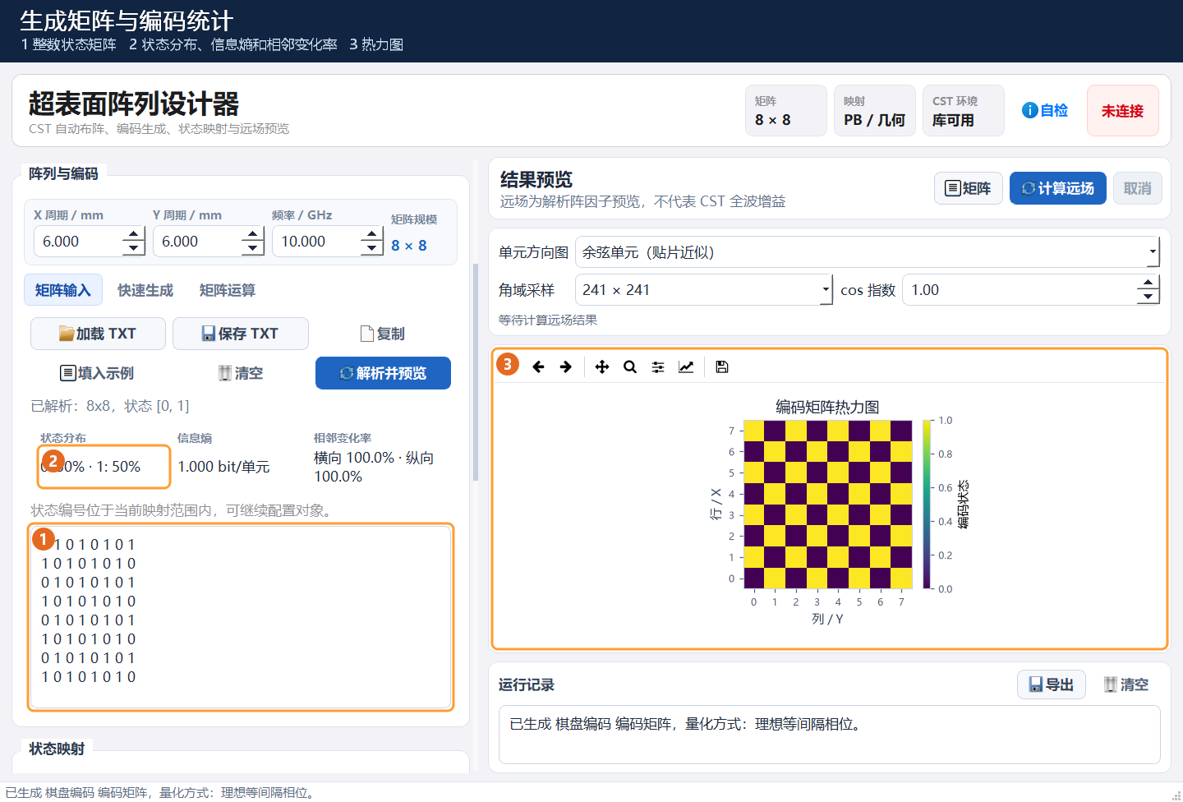Click the disabled 取消 button
The image size is (1183, 802).
[1138, 188]
